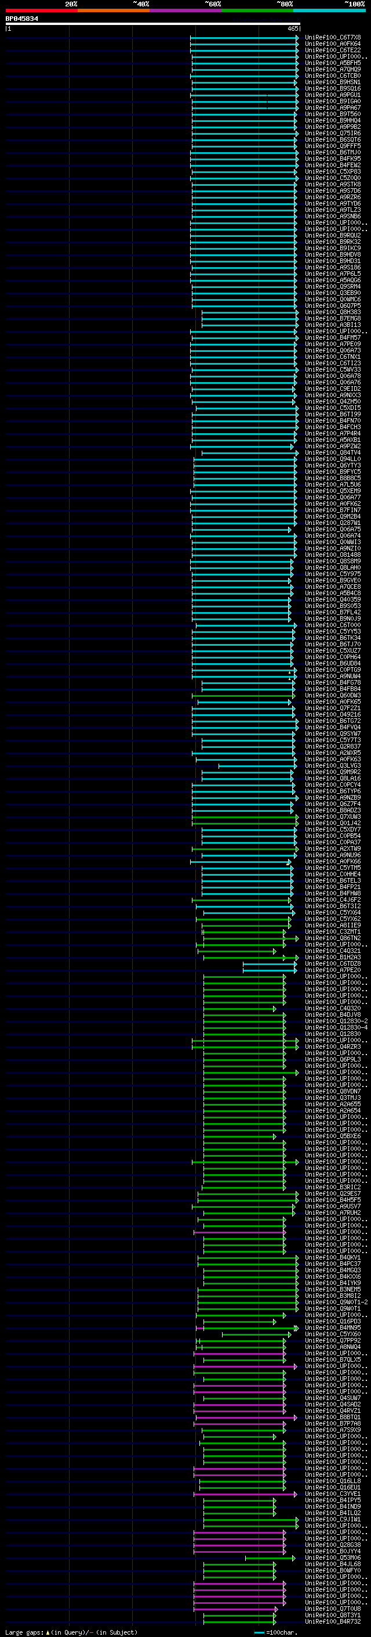
Task: Select hit UniRef100_A9PA67
Action: (x=332, y=107)
